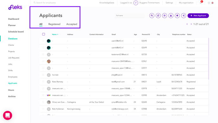This screenshot has width=218, height=123.
Task: Open Job Requests in the sidebar
Action: coord(14,58)
